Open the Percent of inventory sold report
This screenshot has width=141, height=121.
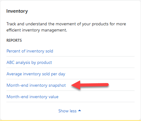30,51
